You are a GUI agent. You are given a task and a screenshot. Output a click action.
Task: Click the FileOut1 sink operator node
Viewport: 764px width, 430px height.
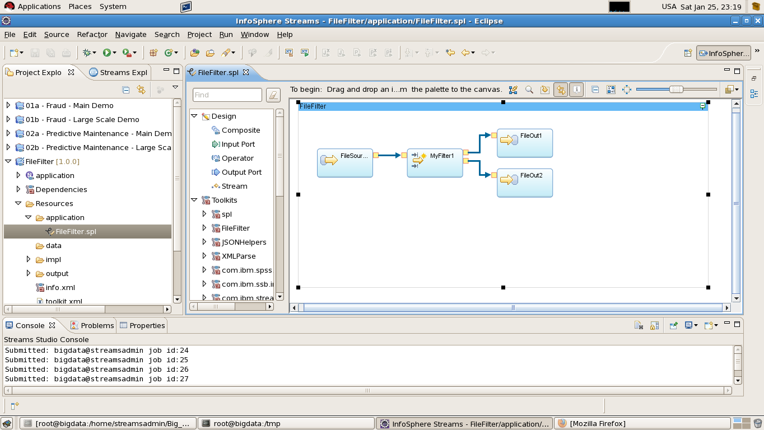[525, 143]
